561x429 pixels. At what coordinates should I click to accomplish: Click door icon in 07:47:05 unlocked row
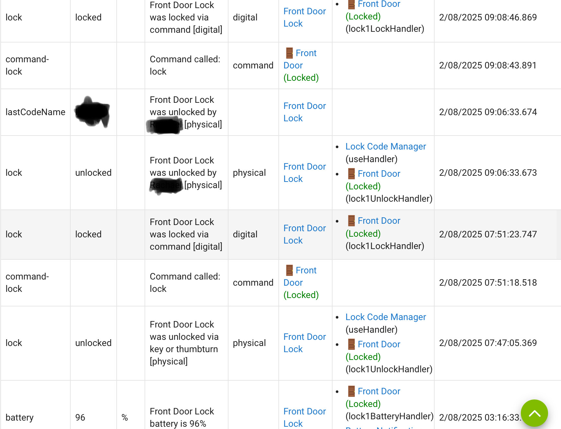pyautogui.click(x=351, y=344)
